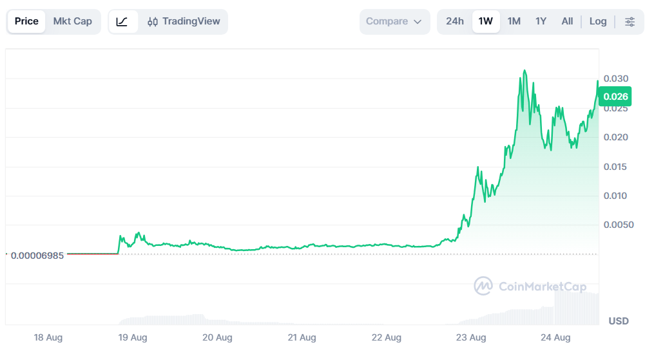This screenshot has height=356, width=645.
Task: Choose the 24h time range
Action: 455,21
